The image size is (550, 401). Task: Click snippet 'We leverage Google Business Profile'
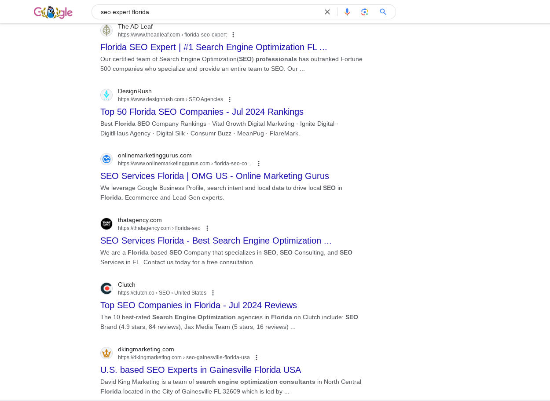tap(221, 193)
